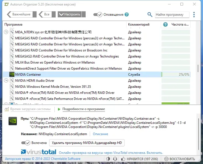The width and height of the screenshot is (203, 164).
Task: Click the program list vertical scrollbar thumb
Action: point(198,68)
